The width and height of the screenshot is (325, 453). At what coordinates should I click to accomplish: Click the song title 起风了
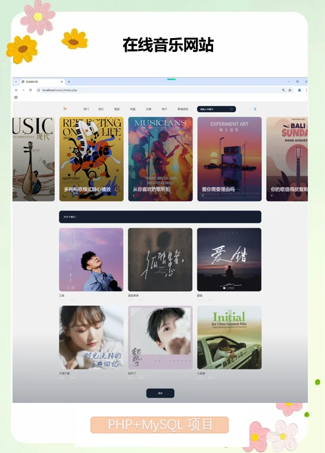pyautogui.click(x=132, y=374)
